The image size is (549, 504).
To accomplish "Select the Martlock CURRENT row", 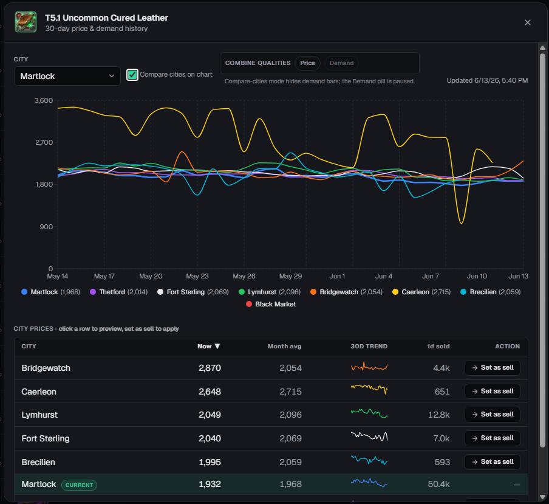I will (271, 485).
